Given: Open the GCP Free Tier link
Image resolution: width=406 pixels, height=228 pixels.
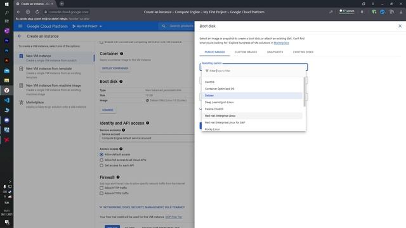Looking at the screenshot, I should pyautogui.click(x=173, y=217).
